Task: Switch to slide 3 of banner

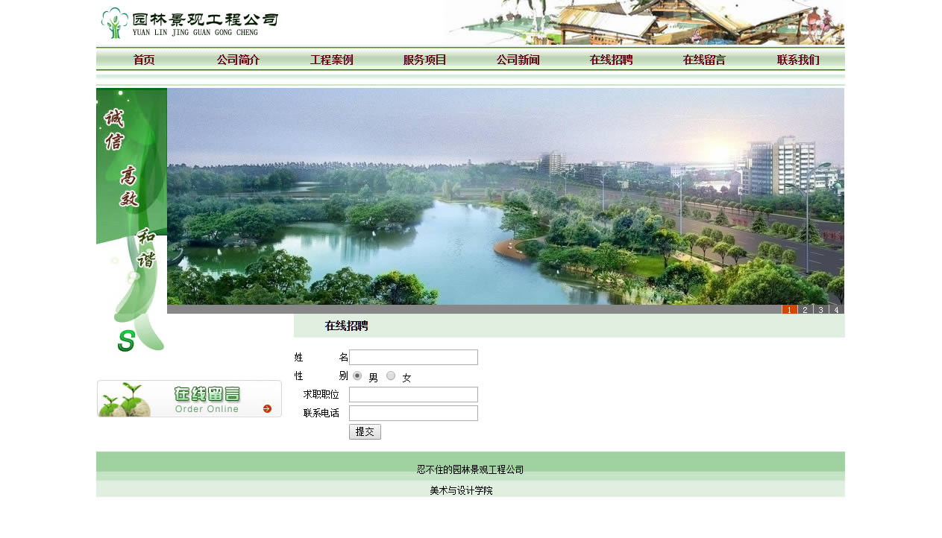Action: [x=820, y=309]
